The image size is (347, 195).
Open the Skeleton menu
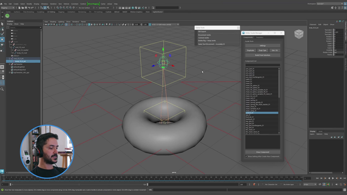[53, 4]
